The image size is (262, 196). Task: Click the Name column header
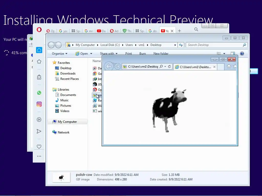[x=97, y=61]
